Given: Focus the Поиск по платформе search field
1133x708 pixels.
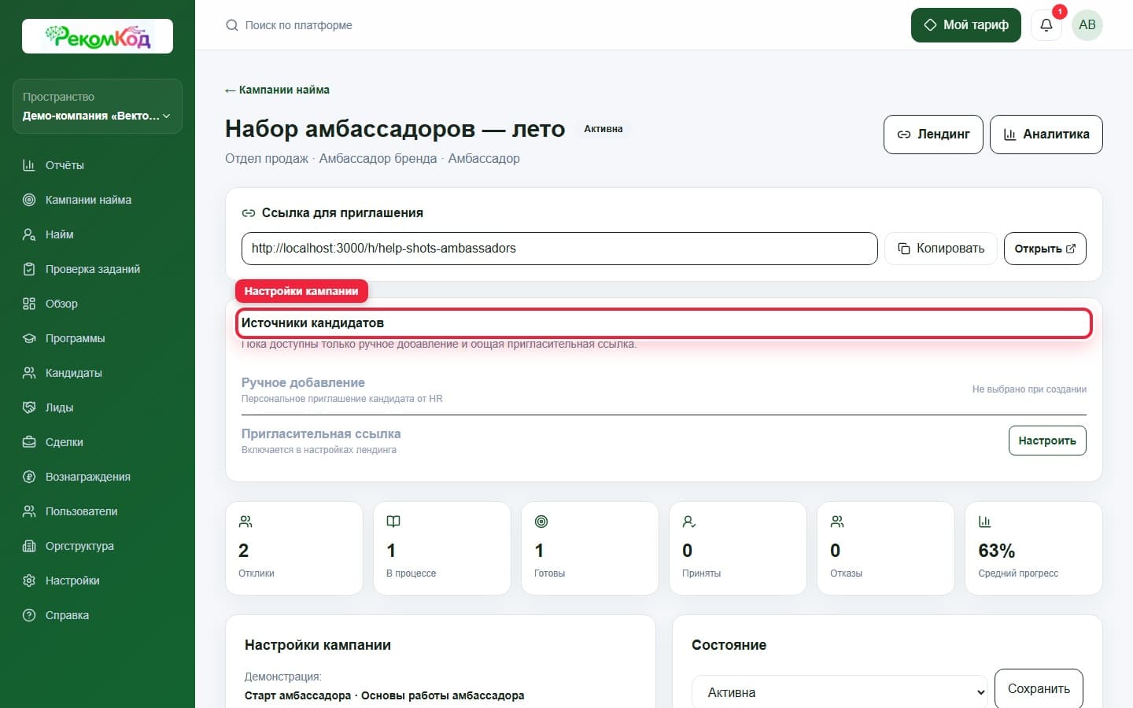Looking at the screenshot, I should 299,25.
